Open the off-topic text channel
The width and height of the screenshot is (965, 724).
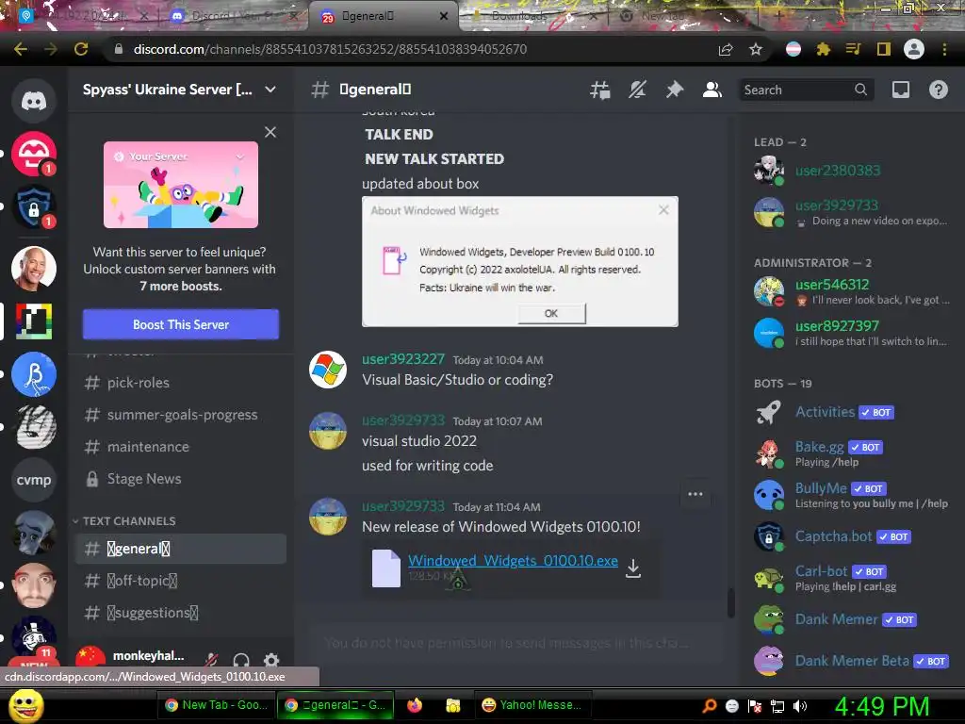point(180,581)
